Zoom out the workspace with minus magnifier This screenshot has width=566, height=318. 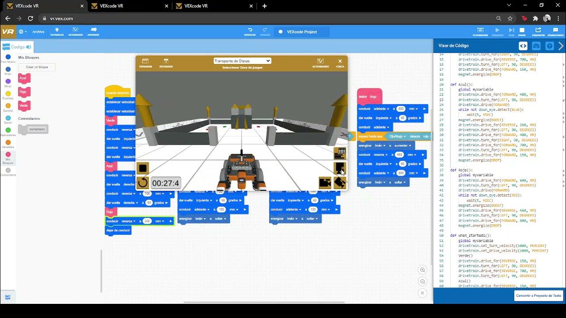[x=423, y=281]
